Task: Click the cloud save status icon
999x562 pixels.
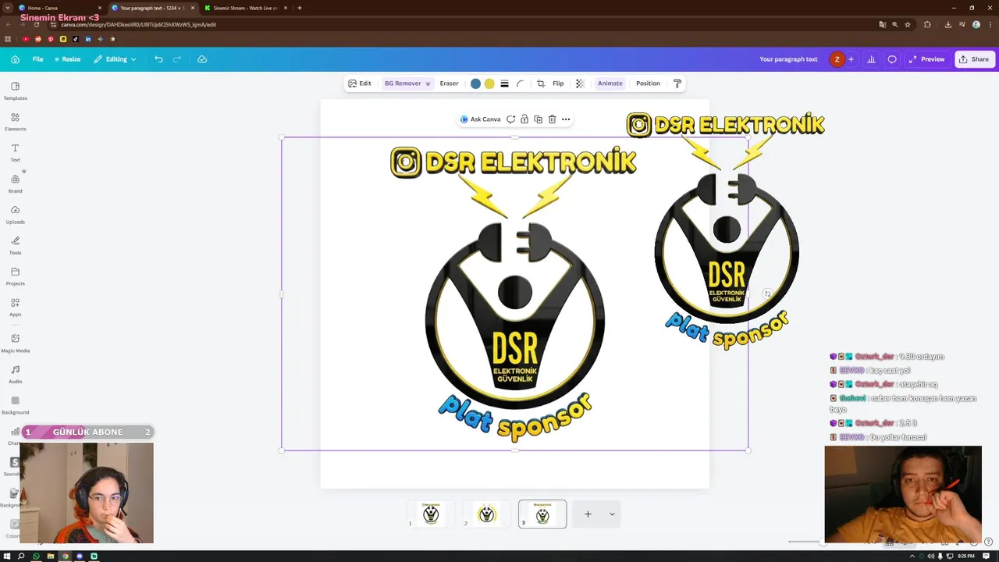Action: click(x=202, y=59)
